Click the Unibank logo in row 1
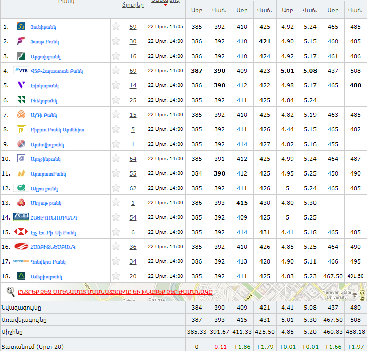 click(x=21, y=26)
